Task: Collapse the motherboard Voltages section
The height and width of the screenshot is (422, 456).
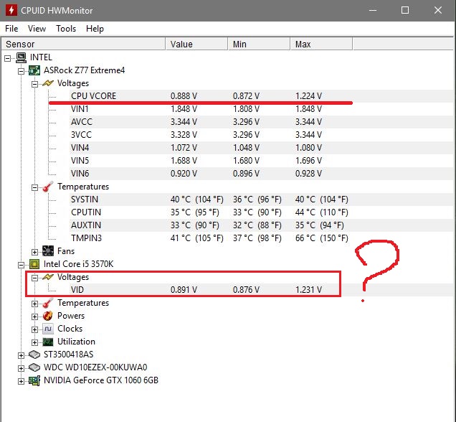Action: (x=34, y=84)
